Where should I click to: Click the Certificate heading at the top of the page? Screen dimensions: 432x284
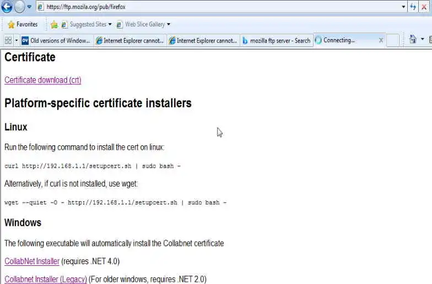(x=30, y=57)
